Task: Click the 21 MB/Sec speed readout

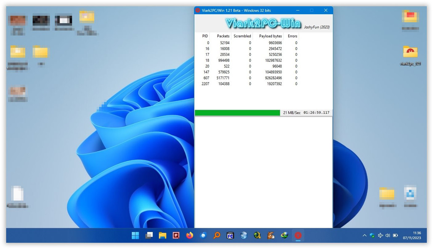Action: [x=292, y=113]
